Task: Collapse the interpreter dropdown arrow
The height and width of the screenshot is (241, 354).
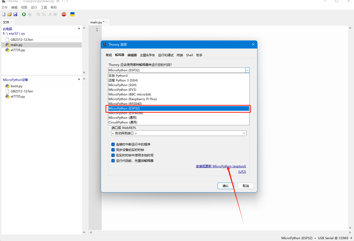Action: (x=247, y=70)
